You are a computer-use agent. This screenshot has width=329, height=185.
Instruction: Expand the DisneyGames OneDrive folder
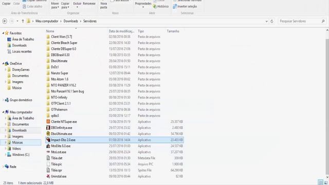click(6, 70)
